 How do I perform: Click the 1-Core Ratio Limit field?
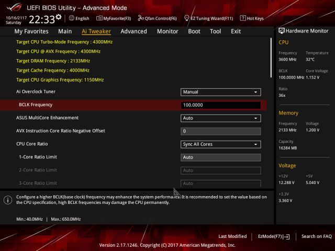(x=220, y=157)
